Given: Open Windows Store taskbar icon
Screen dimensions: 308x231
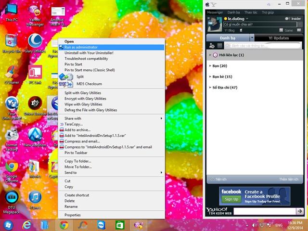Looking at the screenshot, I should [120, 225].
